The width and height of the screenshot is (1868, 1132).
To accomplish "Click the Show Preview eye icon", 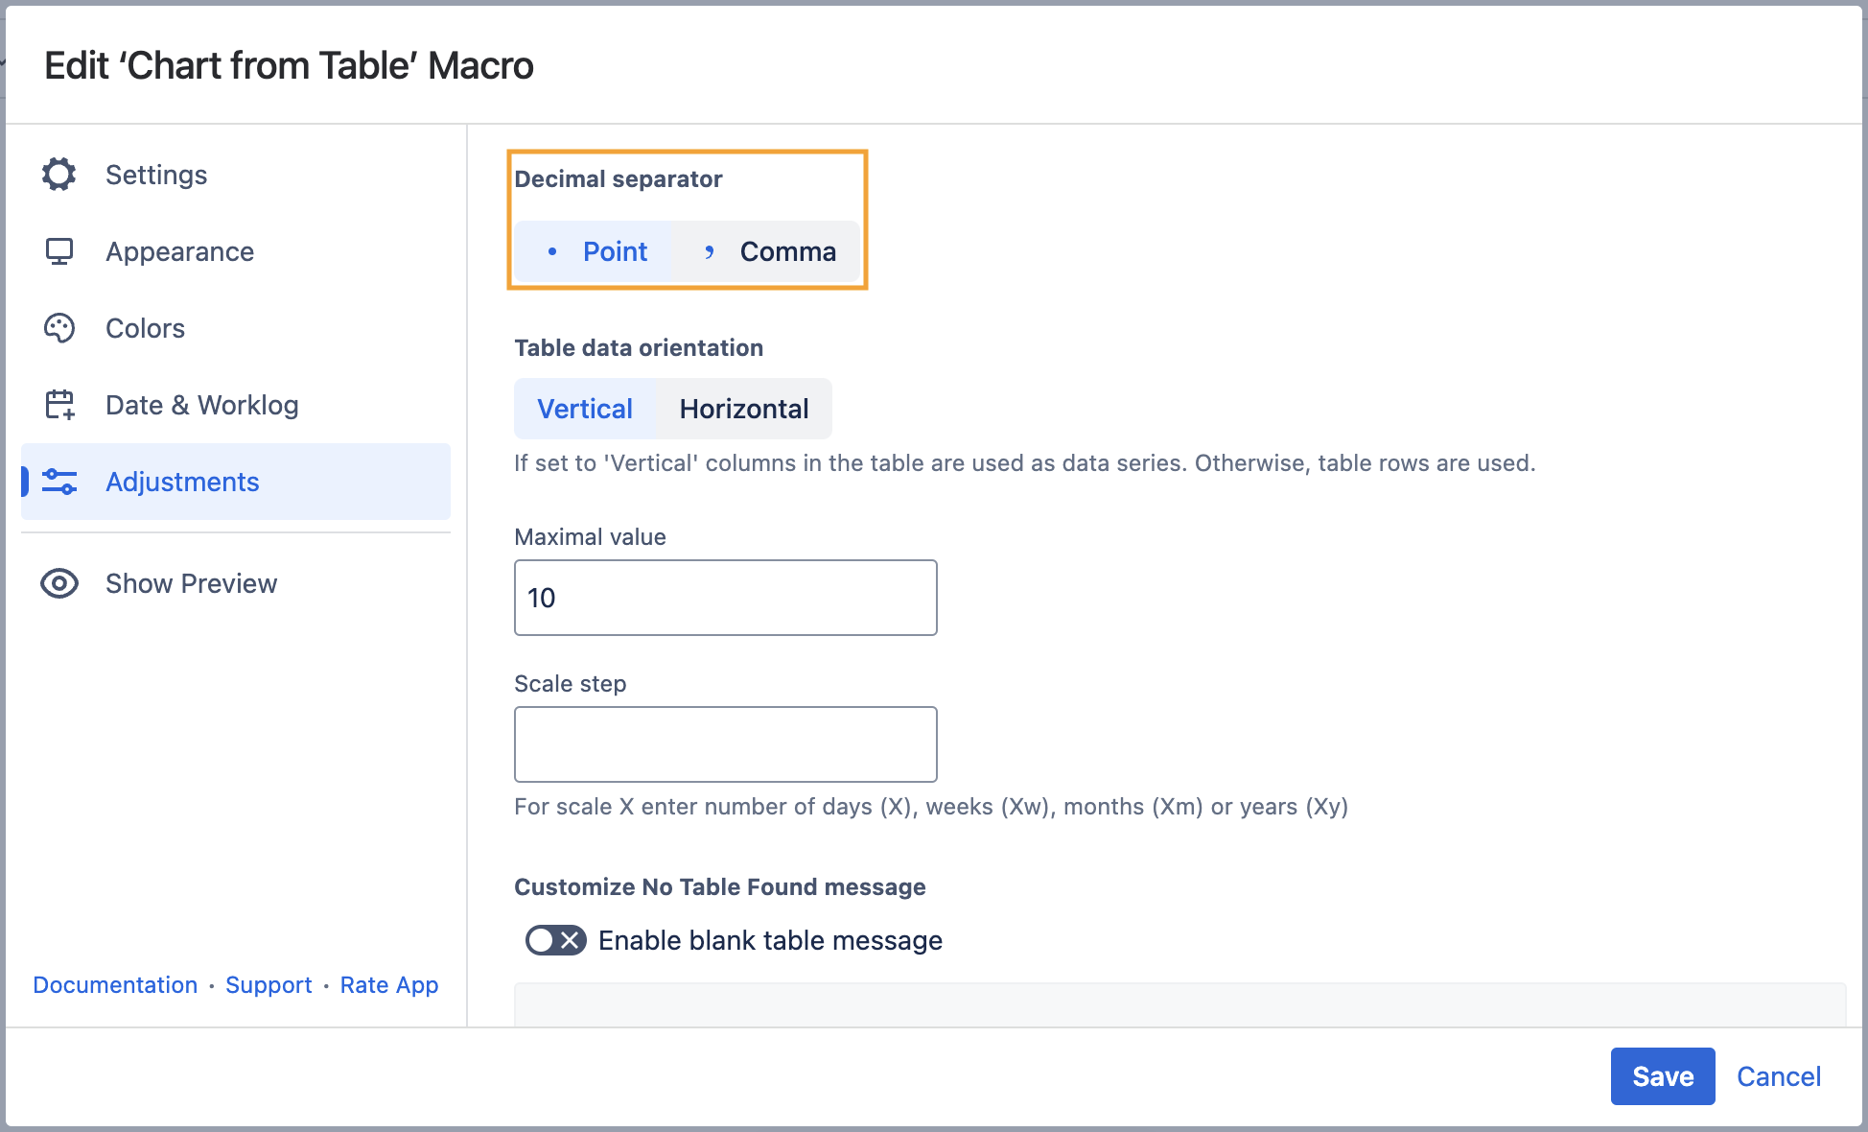I will pos(59,583).
